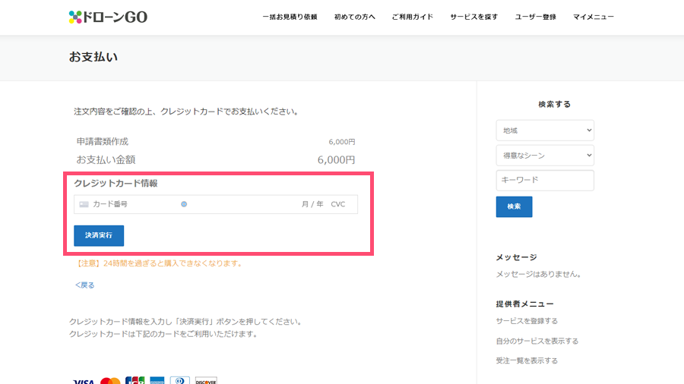The width and height of the screenshot is (684, 384).
Task: Open the 受注一覧を表示する link
Action: pos(527,360)
